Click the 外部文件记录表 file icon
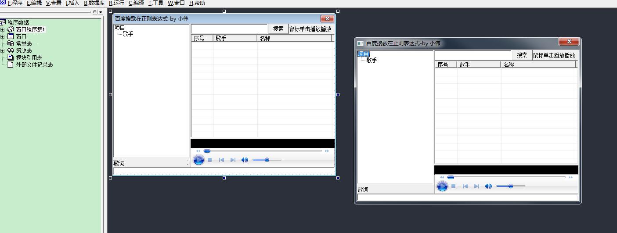Image resolution: width=617 pixels, height=233 pixels. click(x=11, y=65)
